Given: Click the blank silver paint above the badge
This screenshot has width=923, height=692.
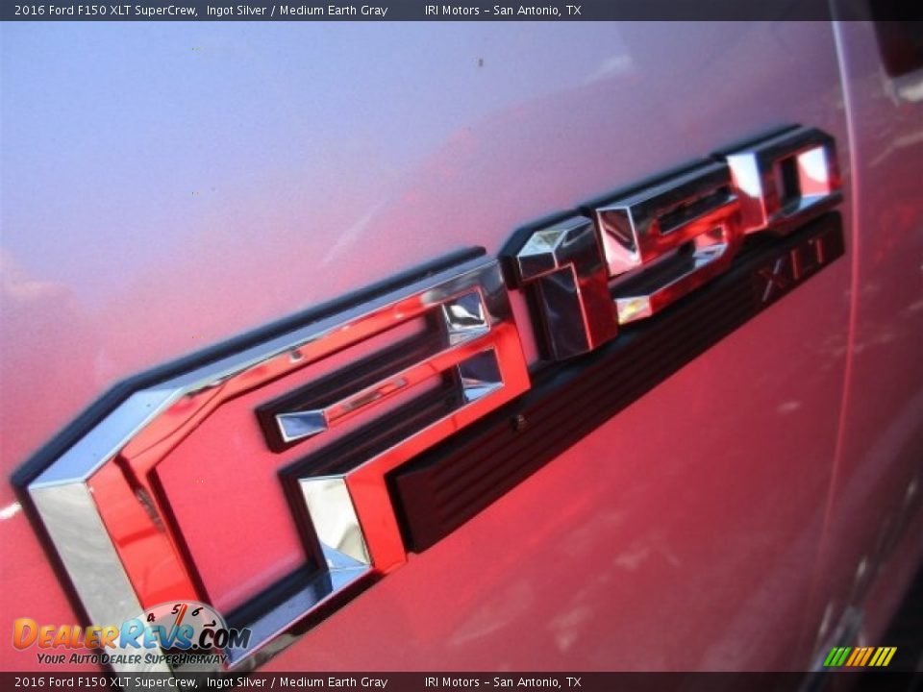Looking at the screenshot, I should point(288,144).
